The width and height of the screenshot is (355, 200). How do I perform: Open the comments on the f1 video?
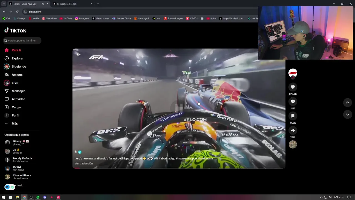click(293, 101)
